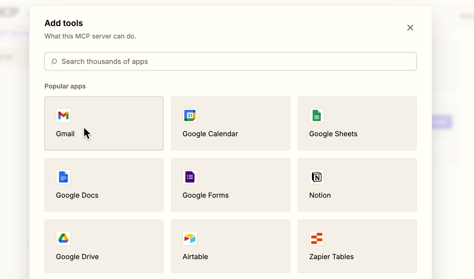Focus the Search thousands of apps field
This screenshot has height=279, width=474.
pyautogui.click(x=231, y=61)
